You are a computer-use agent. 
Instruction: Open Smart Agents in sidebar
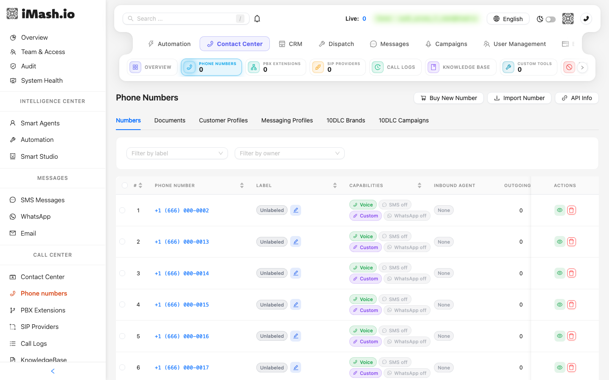click(x=40, y=123)
